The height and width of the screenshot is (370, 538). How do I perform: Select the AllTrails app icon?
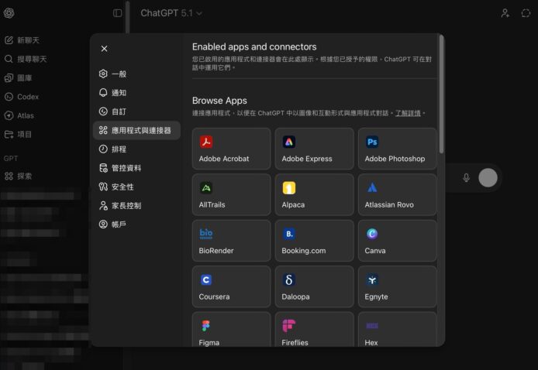click(x=206, y=187)
